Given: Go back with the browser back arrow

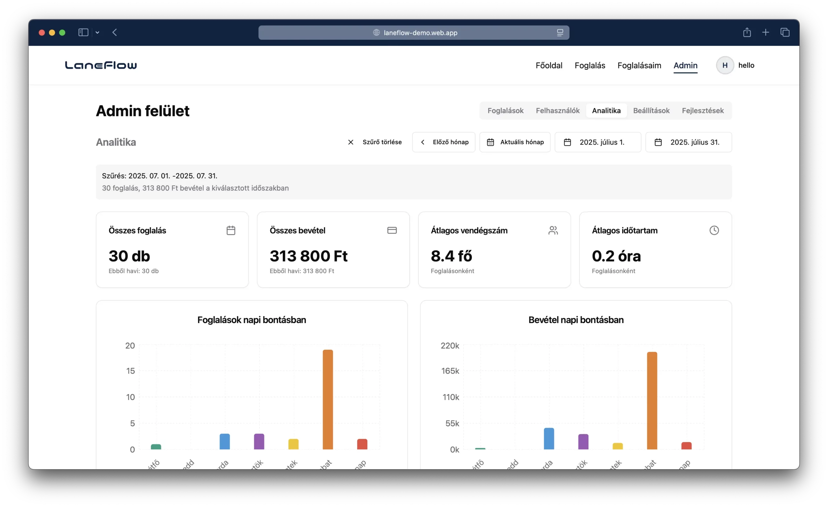Looking at the screenshot, I should coord(114,33).
